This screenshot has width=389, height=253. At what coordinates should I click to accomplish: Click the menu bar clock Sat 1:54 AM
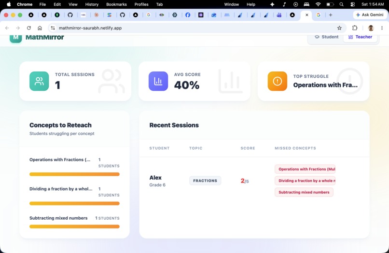[x=373, y=4]
